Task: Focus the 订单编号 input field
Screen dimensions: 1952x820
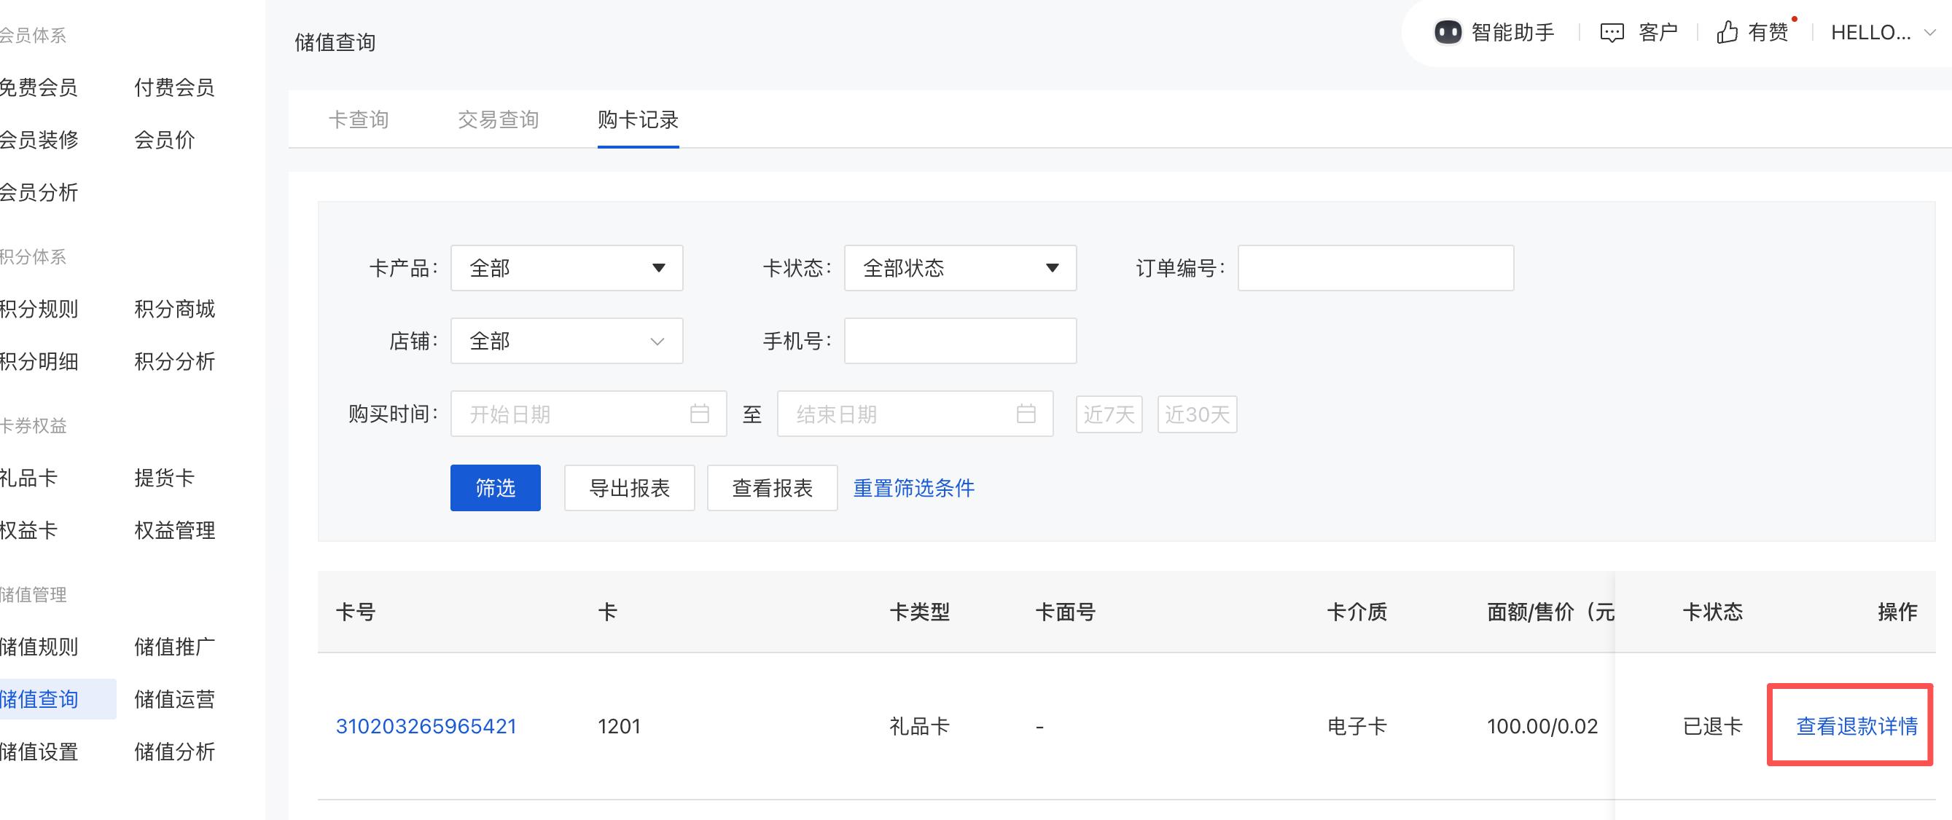Action: point(1375,268)
